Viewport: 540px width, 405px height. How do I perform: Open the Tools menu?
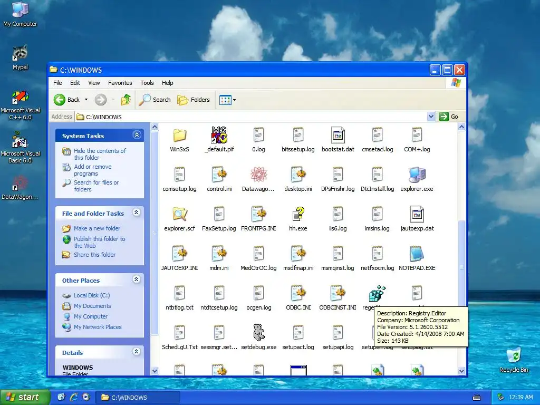pos(147,83)
